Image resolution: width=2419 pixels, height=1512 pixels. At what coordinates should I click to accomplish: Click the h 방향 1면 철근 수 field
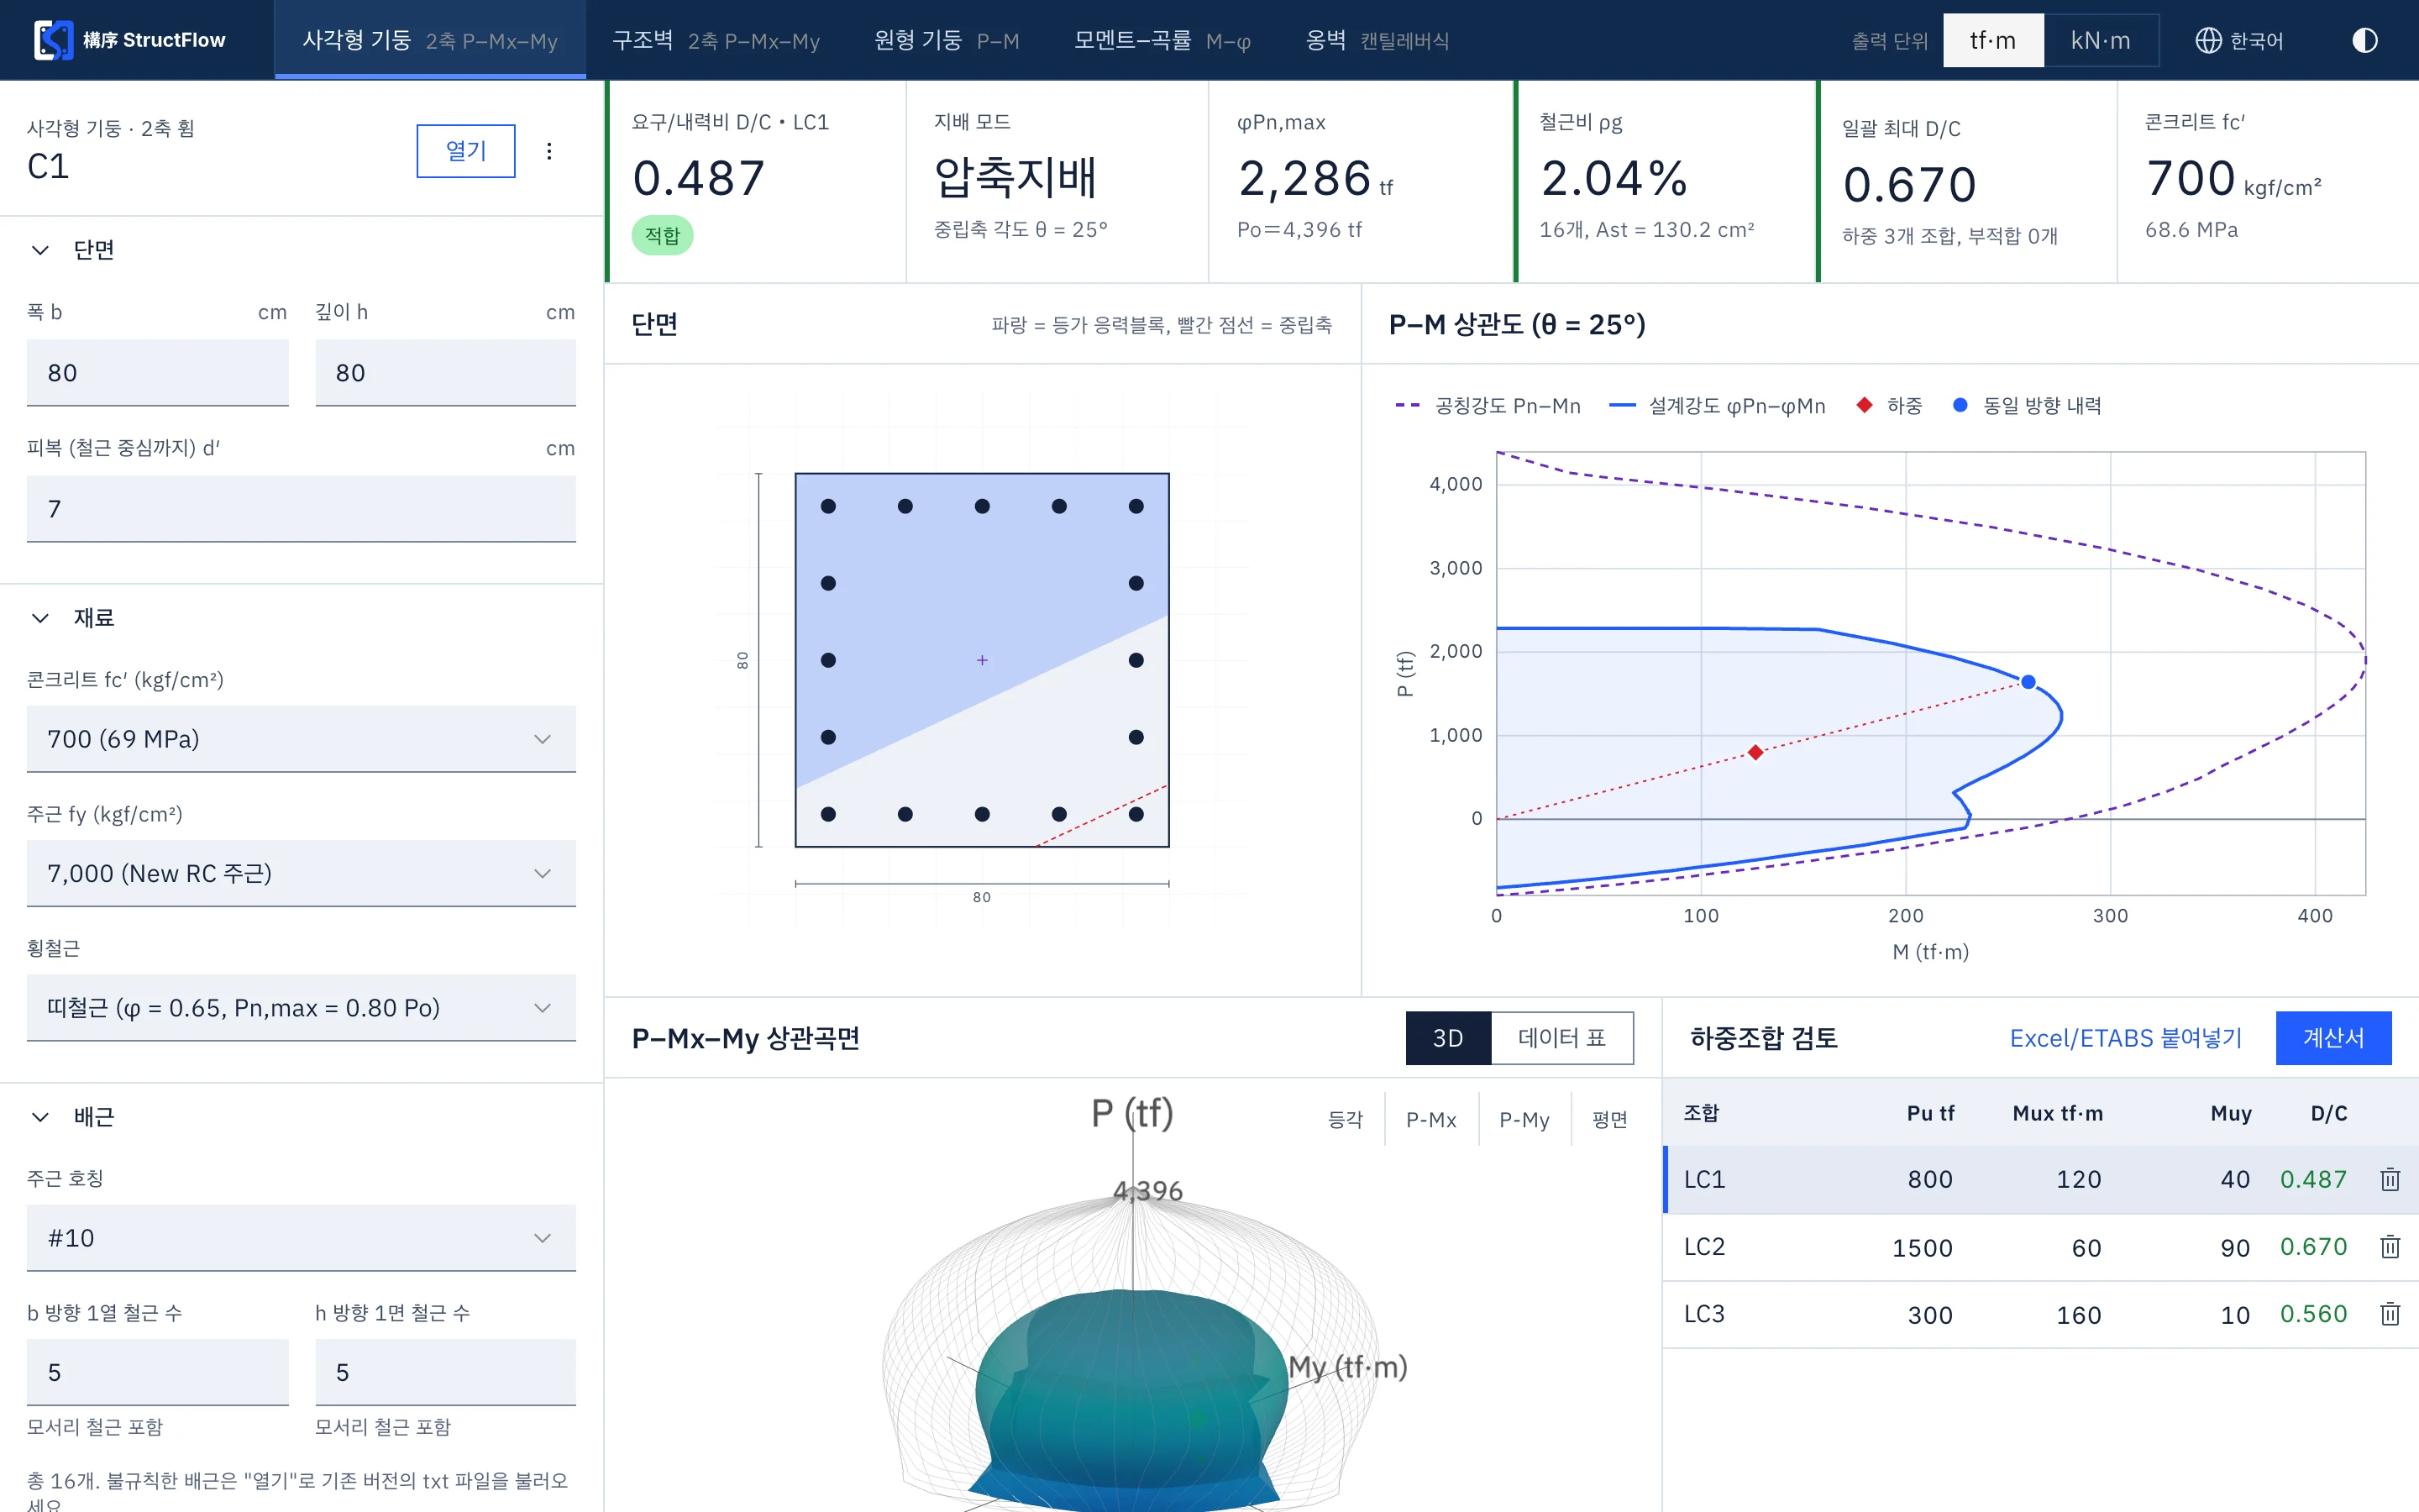pos(446,1372)
